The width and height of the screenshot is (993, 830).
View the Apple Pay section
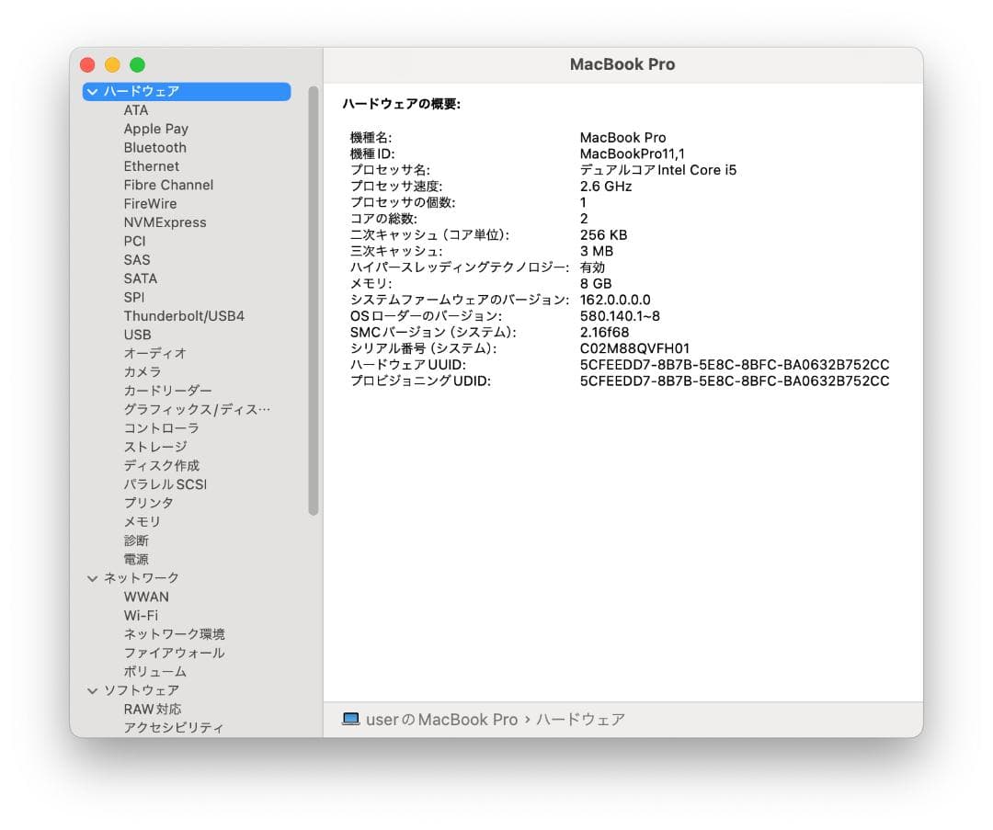156,129
